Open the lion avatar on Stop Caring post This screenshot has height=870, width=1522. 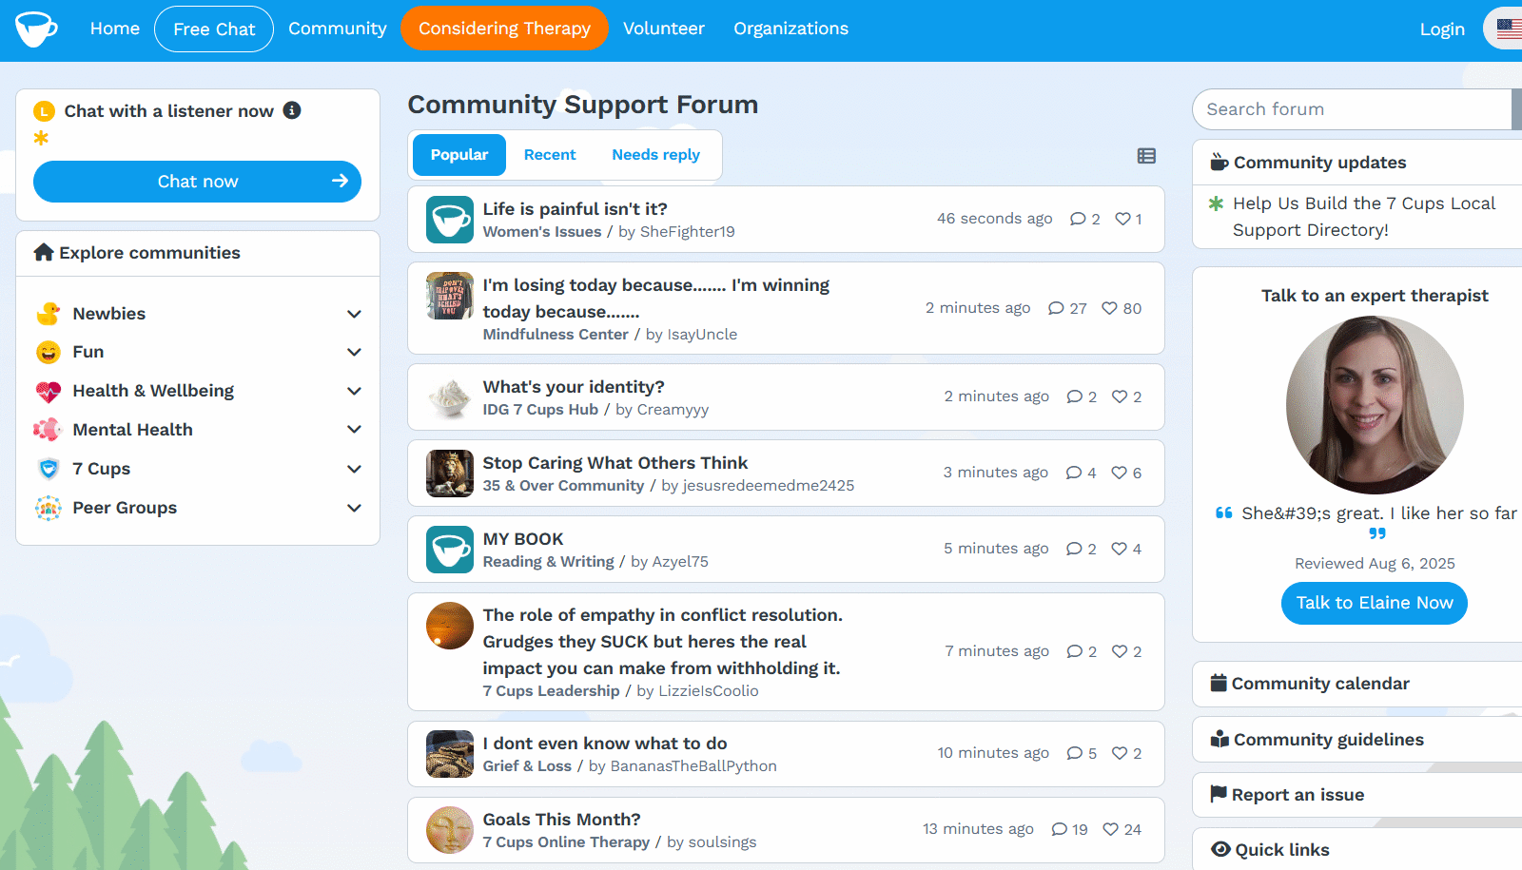(x=450, y=474)
